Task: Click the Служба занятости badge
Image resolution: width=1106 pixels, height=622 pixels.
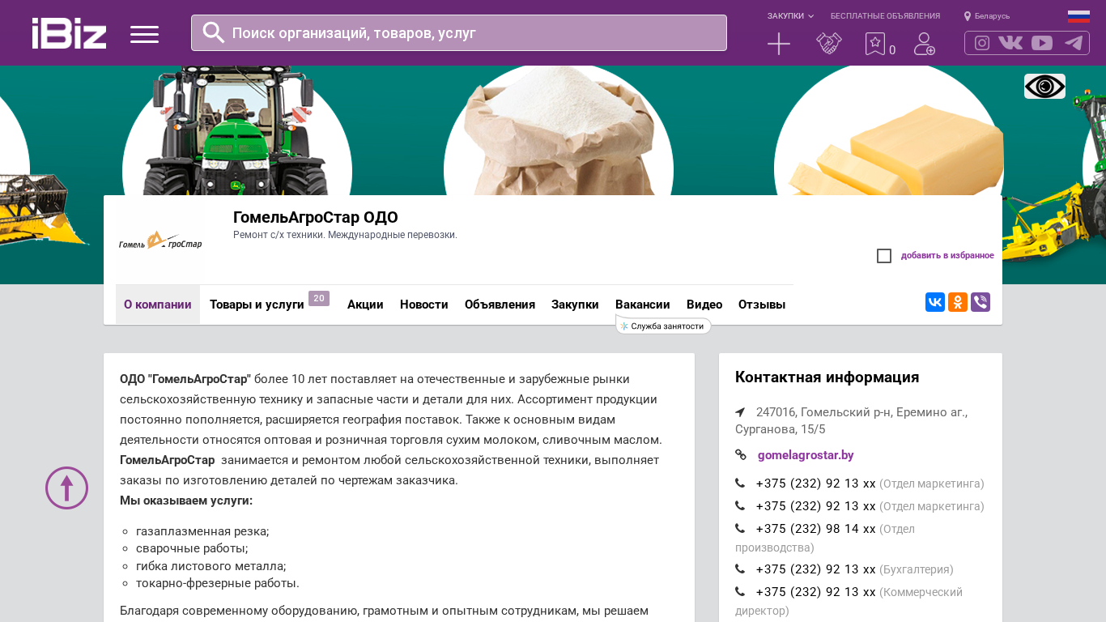Action: click(663, 326)
